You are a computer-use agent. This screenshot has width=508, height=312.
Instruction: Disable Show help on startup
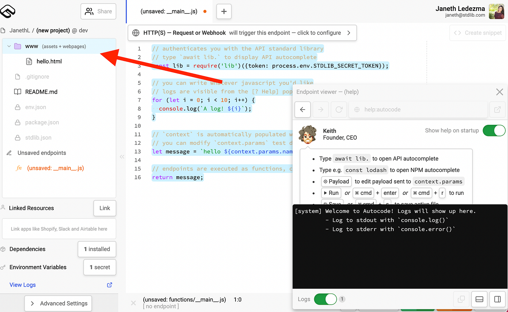click(x=494, y=131)
